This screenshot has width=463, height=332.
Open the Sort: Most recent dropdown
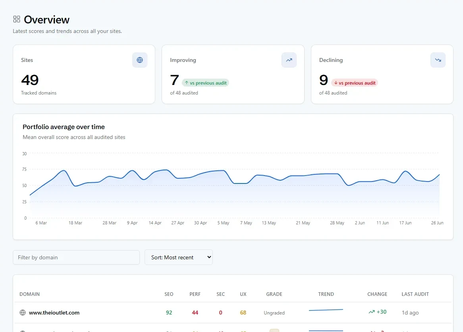pos(179,257)
